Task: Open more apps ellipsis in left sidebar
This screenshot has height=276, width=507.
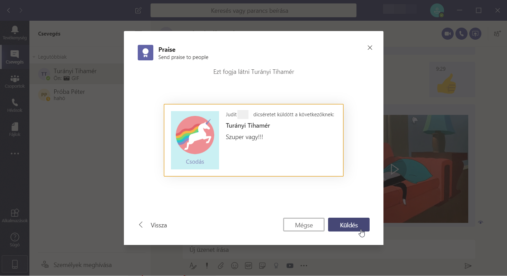Action: tap(15, 154)
